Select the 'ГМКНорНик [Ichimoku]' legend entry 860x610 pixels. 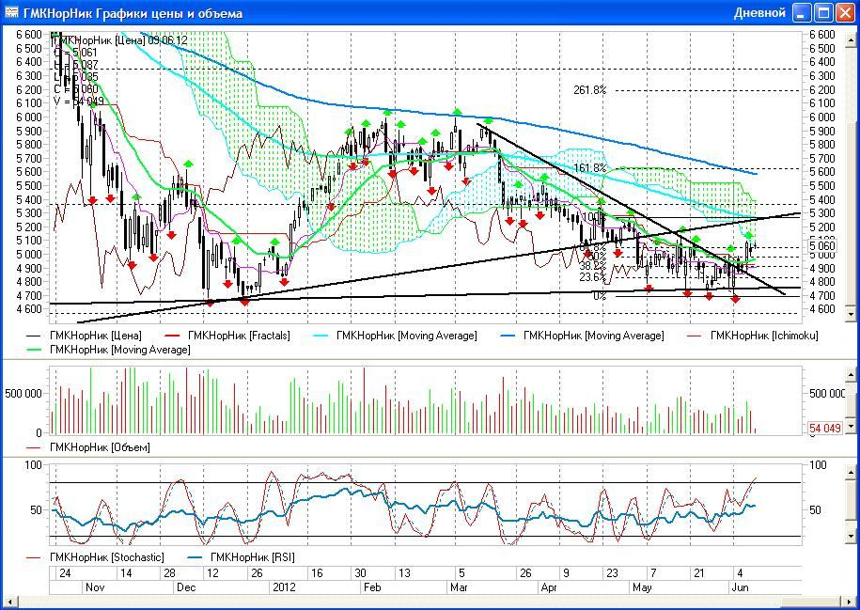point(753,336)
